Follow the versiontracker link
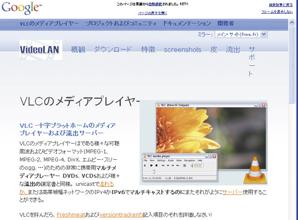The image size is (298, 220). point(121,215)
